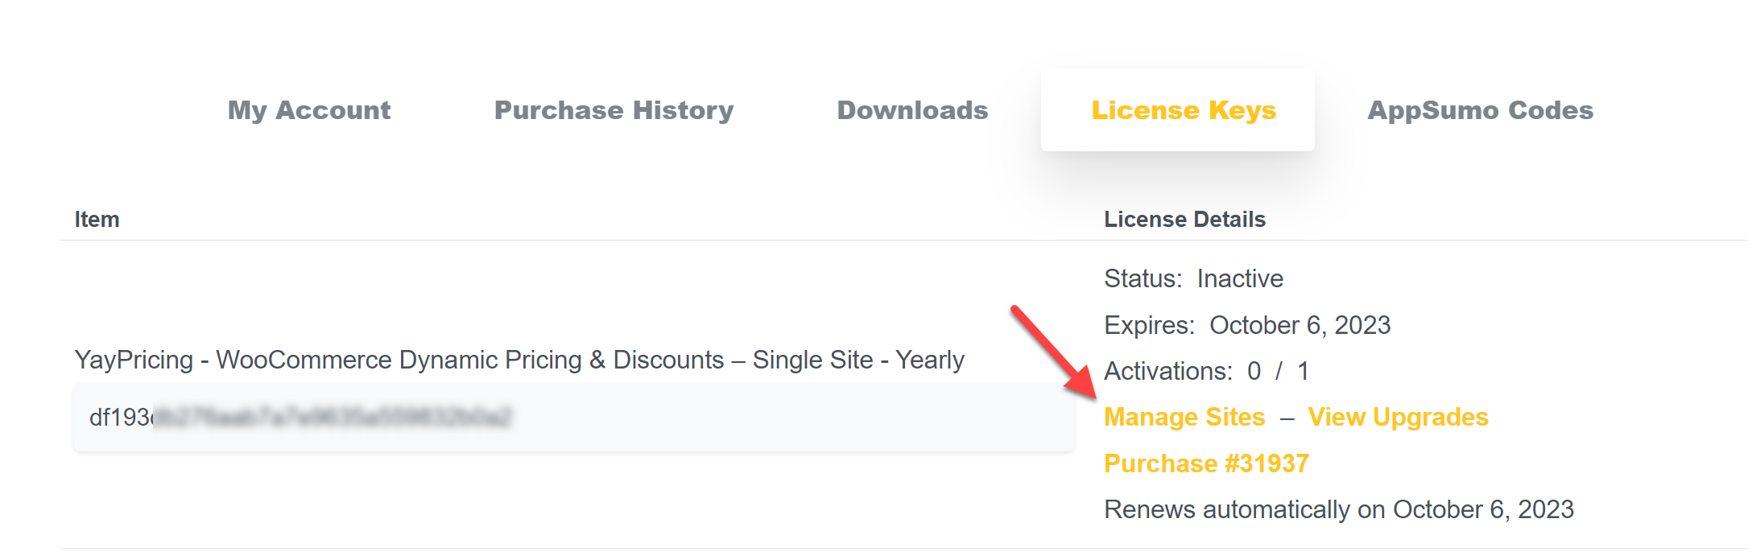Click the Expires label
The image size is (1748, 560).
point(1149,325)
